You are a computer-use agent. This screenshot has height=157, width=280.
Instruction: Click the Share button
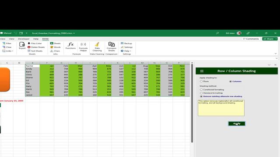[268, 39]
